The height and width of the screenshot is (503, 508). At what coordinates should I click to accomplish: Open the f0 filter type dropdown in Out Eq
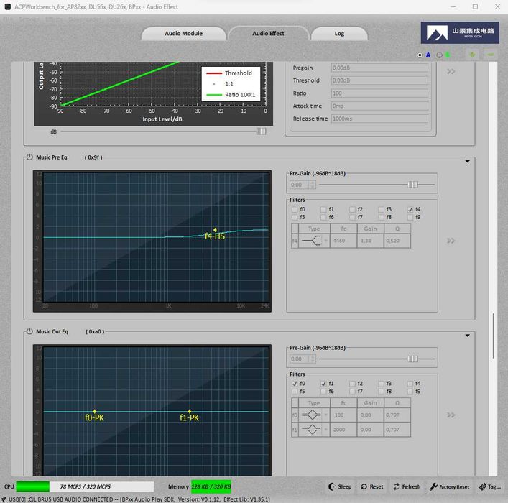pyautogui.click(x=325, y=415)
